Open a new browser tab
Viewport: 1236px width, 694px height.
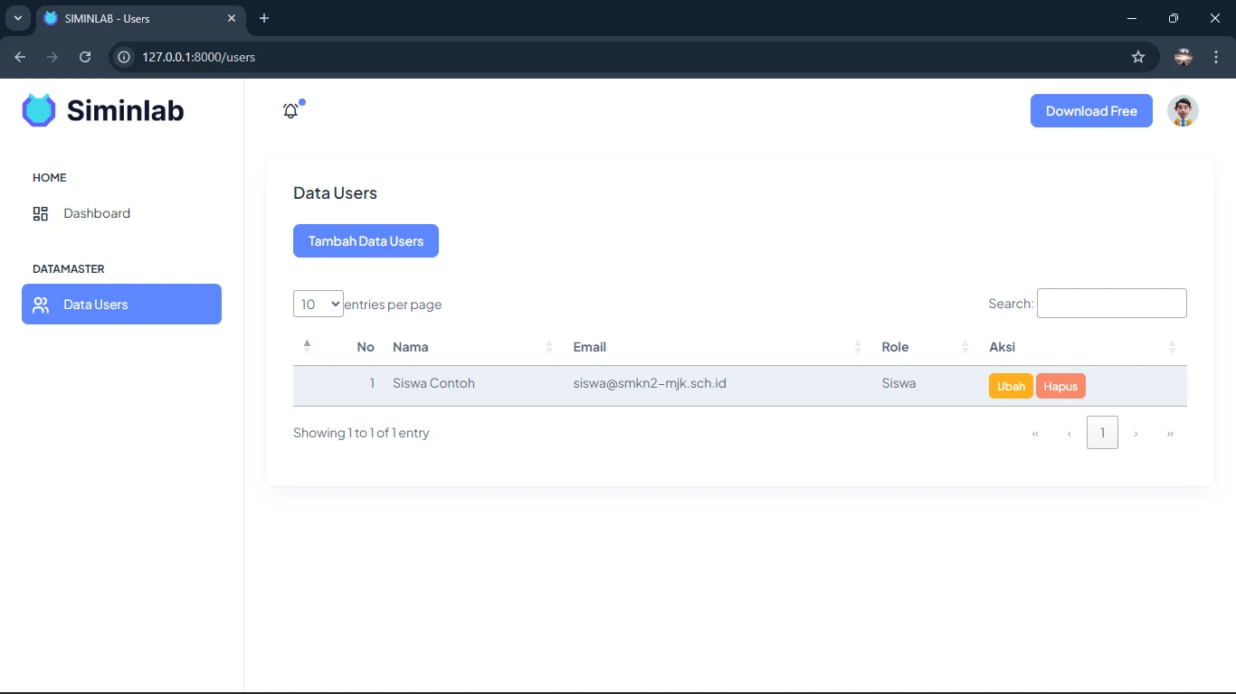coord(264,18)
